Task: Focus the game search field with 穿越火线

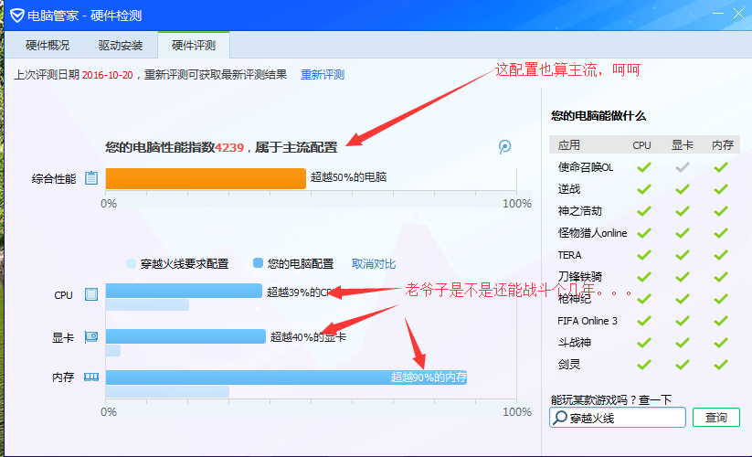Action: click(618, 417)
